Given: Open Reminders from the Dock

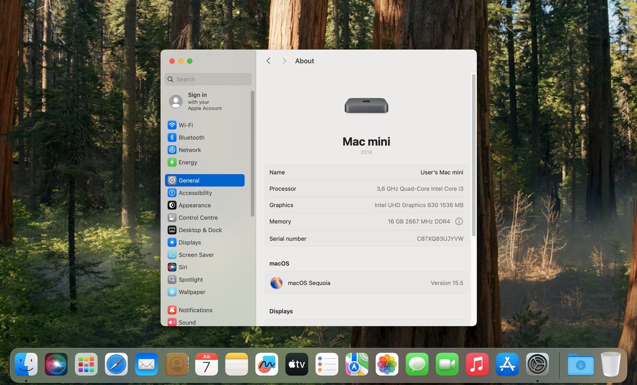Looking at the screenshot, I should pyautogui.click(x=327, y=364).
